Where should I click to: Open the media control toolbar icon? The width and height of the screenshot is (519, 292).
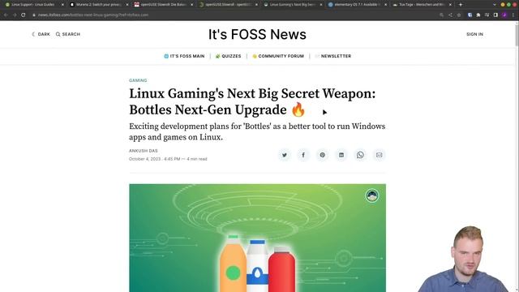coord(487,15)
